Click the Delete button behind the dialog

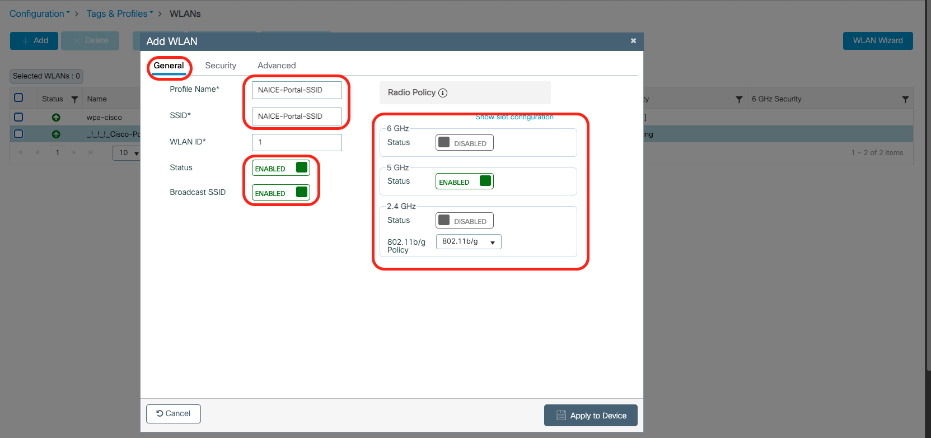(90, 41)
